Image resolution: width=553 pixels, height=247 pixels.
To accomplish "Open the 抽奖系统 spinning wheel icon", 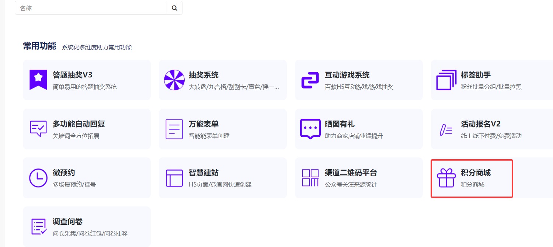I will click(174, 80).
